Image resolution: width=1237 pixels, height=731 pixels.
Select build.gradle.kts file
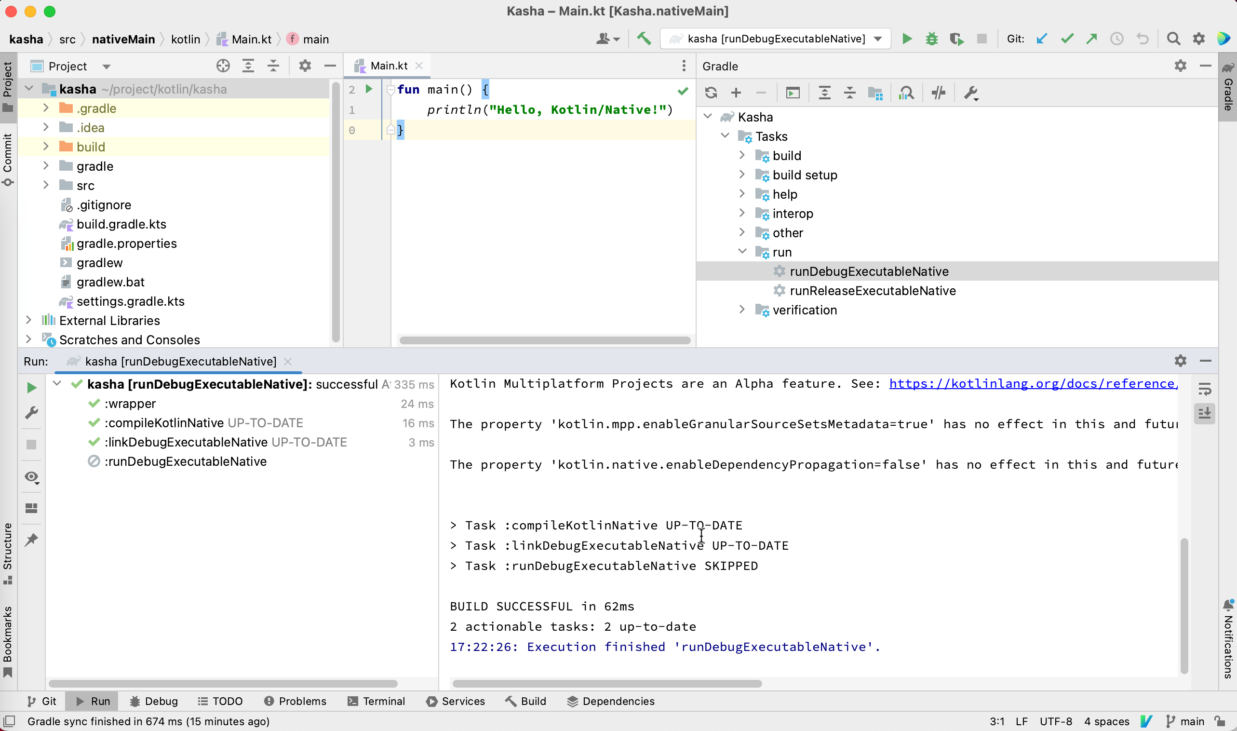[x=121, y=224]
